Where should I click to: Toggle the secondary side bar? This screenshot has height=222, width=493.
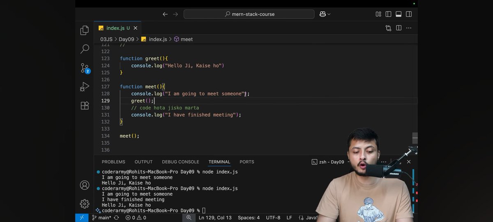click(409, 14)
